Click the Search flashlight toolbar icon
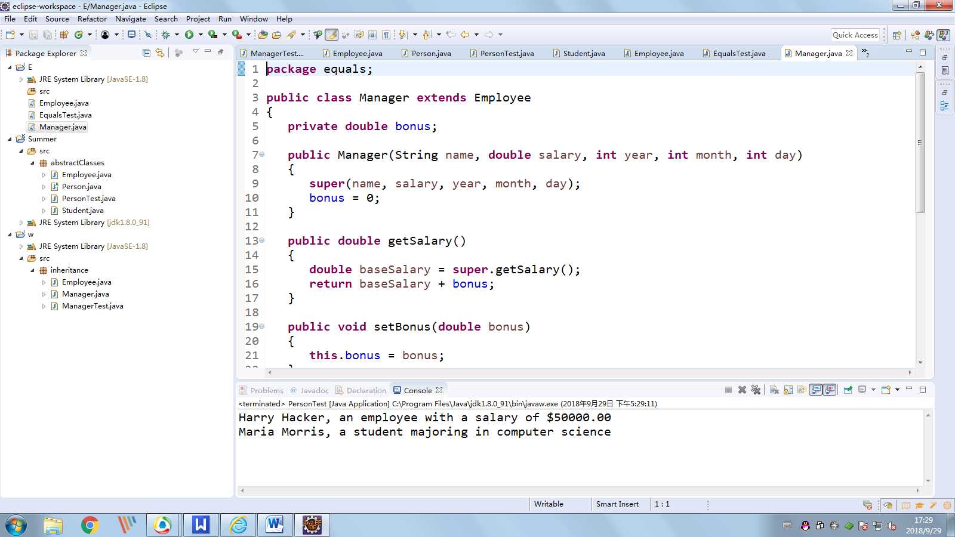Viewport: 955px width, 537px height. (x=291, y=35)
